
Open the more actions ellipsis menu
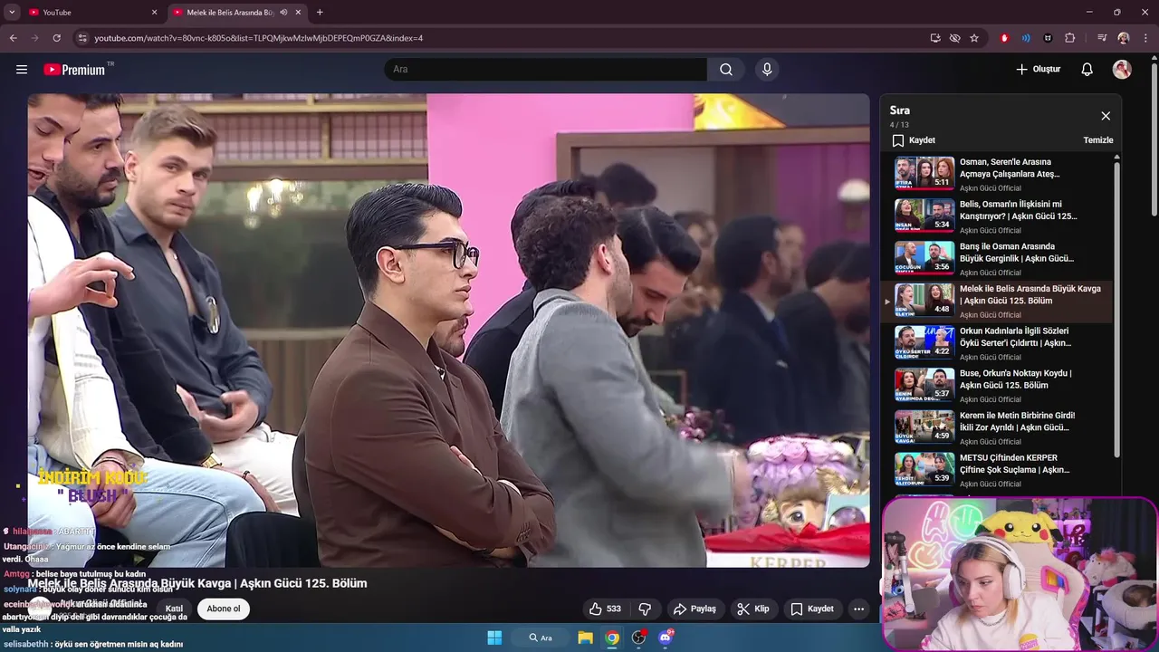pyautogui.click(x=858, y=609)
